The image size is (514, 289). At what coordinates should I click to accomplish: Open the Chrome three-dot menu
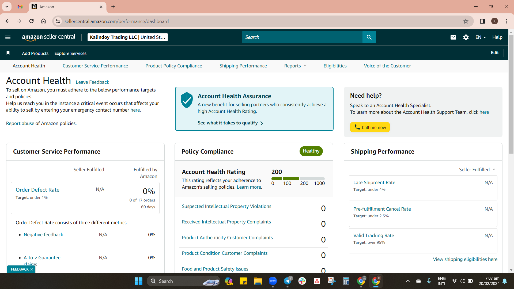(507, 21)
